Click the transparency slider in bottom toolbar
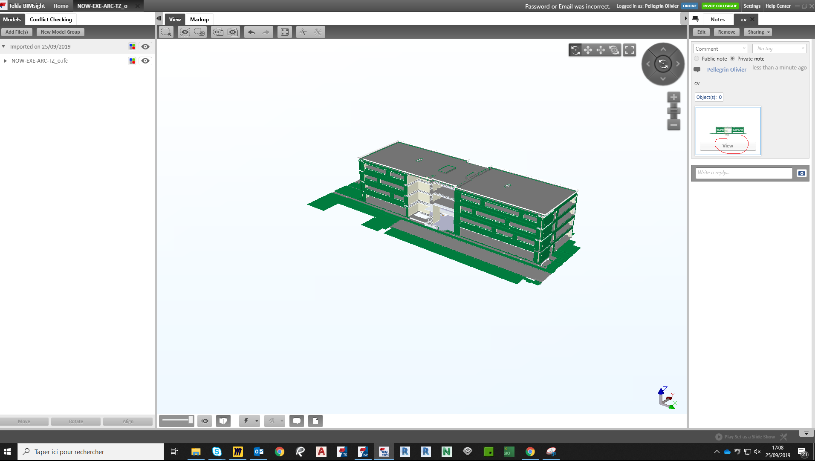Screen dimensions: 815x461 coord(177,421)
